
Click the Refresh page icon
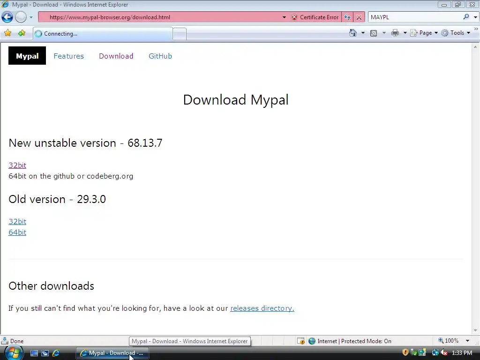[x=347, y=17]
